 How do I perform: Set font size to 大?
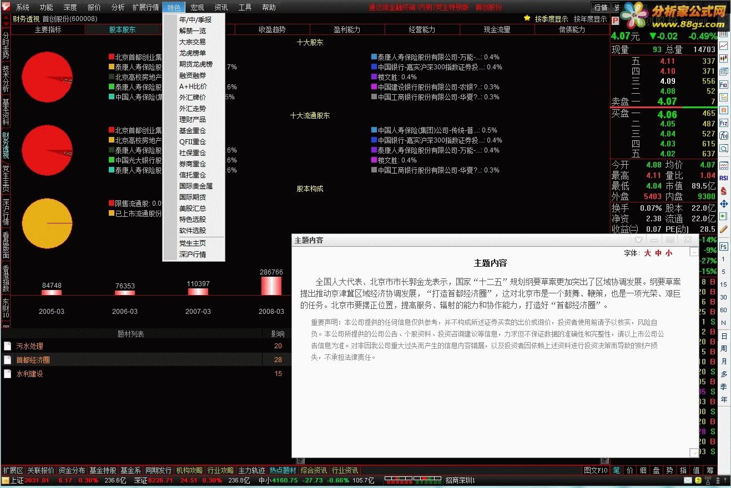pos(647,253)
